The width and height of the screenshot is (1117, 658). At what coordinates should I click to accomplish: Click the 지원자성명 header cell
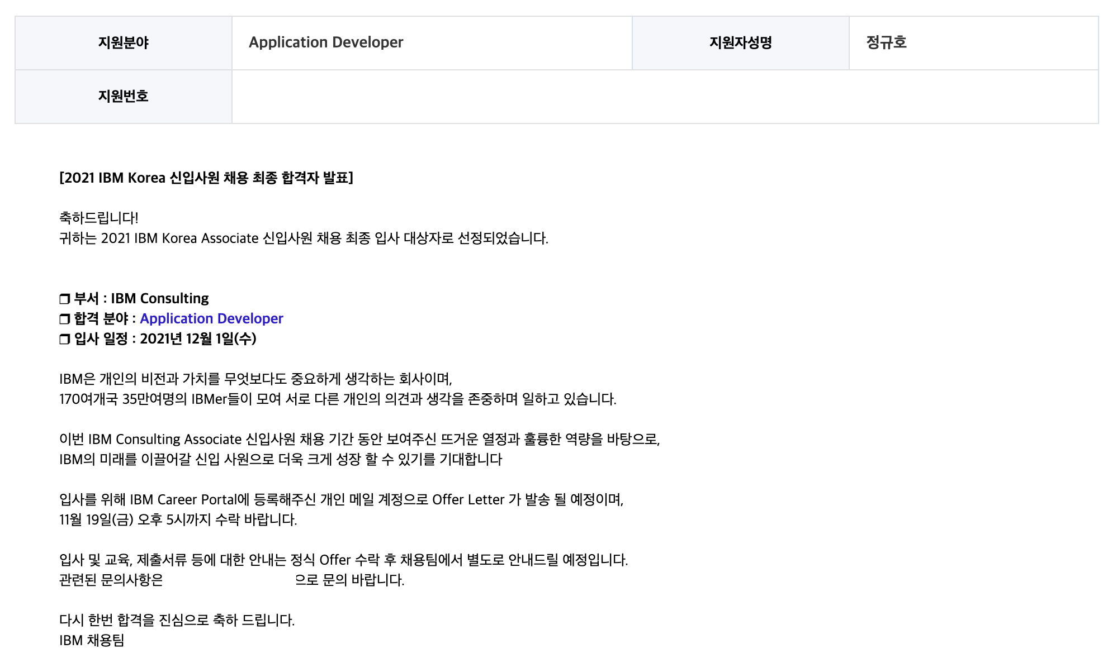click(740, 43)
